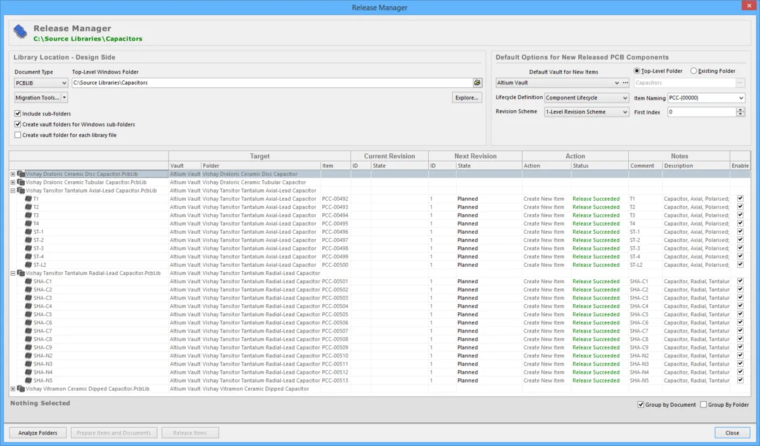
Task: Collapse Vishay Tansitor Tantalum Radial-Lead Capacitor.PcbLib node
Action: pos(13,273)
